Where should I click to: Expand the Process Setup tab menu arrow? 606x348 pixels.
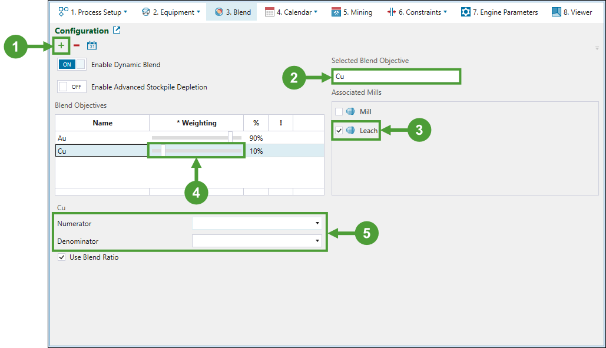[x=125, y=12]
